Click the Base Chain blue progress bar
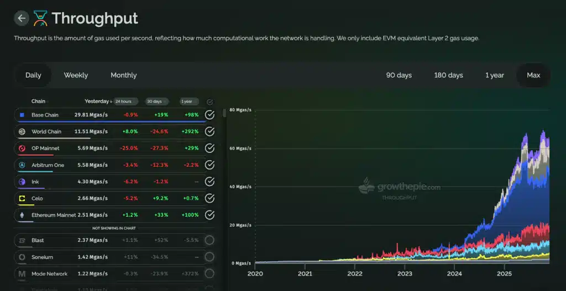Image resolution: width=566 pixels, height=291 pixels. click(112, 121)
